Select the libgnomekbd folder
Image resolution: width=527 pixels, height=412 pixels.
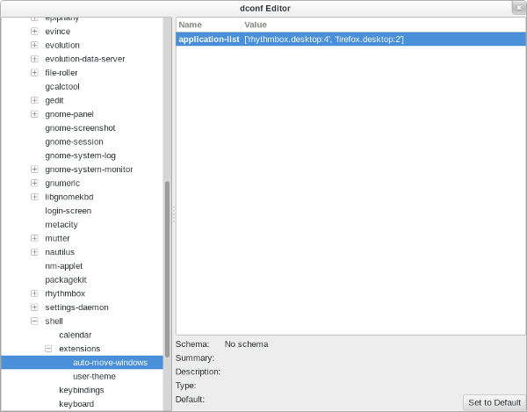point(69,197)
